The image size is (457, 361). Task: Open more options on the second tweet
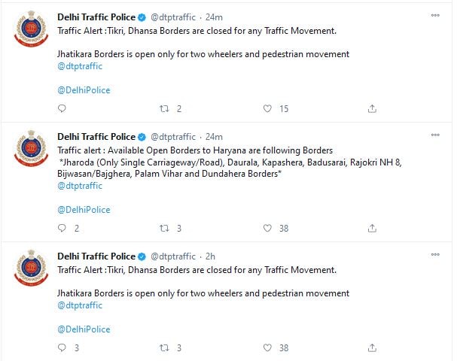click(x=435, y=136)
